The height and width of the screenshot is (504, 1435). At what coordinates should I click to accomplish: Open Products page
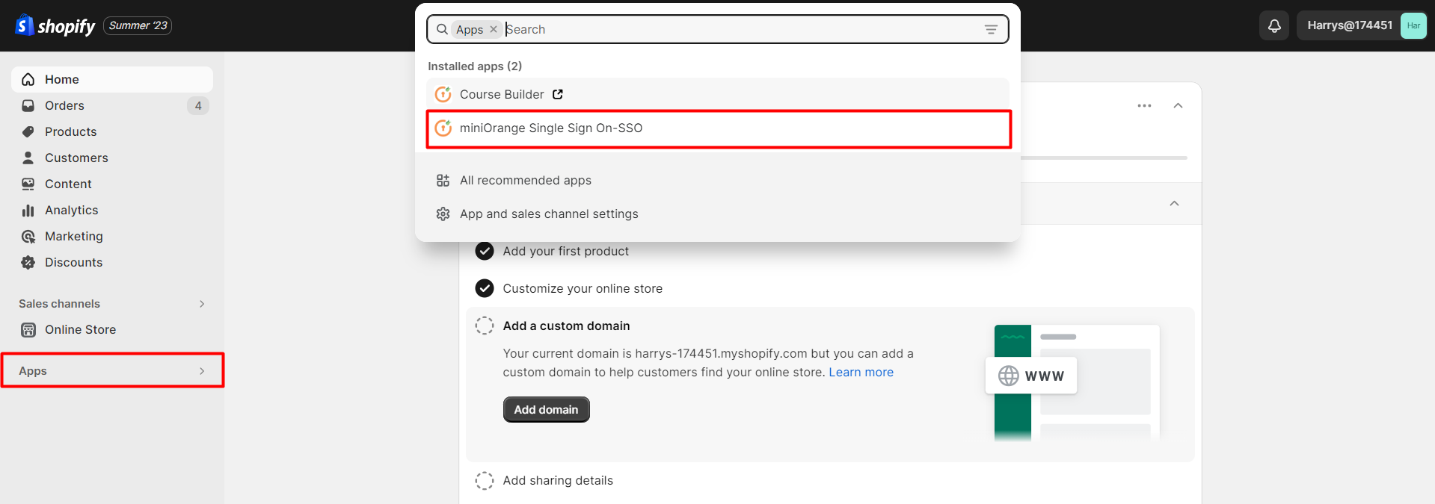pos(112,131)
